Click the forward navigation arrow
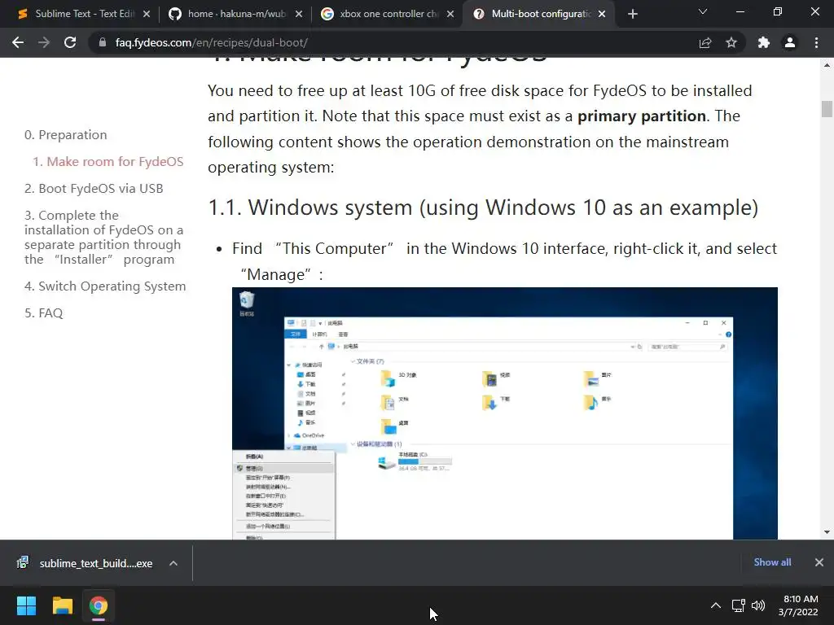 (x=44, y=42)
